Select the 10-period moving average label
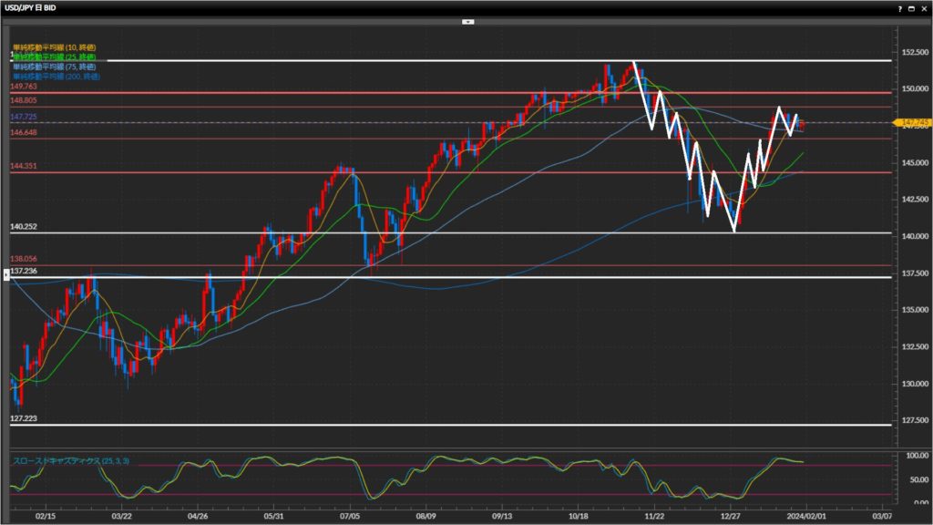Image resolution: width=933 pixels, height=525 pixels. (x=55, y=46)
